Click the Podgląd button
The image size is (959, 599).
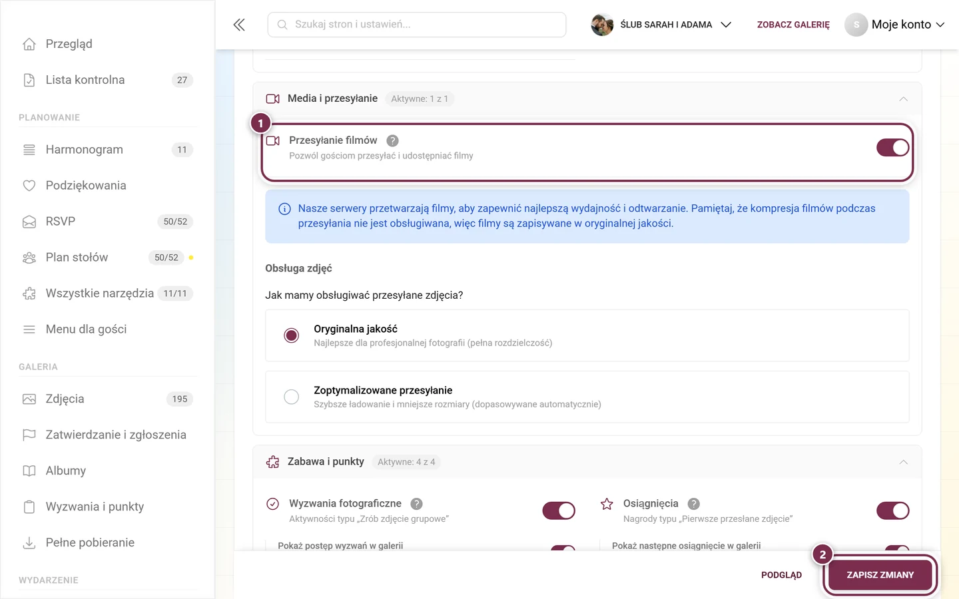pyautogui.click(x=782, y=575)
